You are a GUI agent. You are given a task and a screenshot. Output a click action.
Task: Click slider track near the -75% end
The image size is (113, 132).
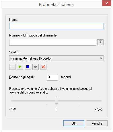point(14,101)
